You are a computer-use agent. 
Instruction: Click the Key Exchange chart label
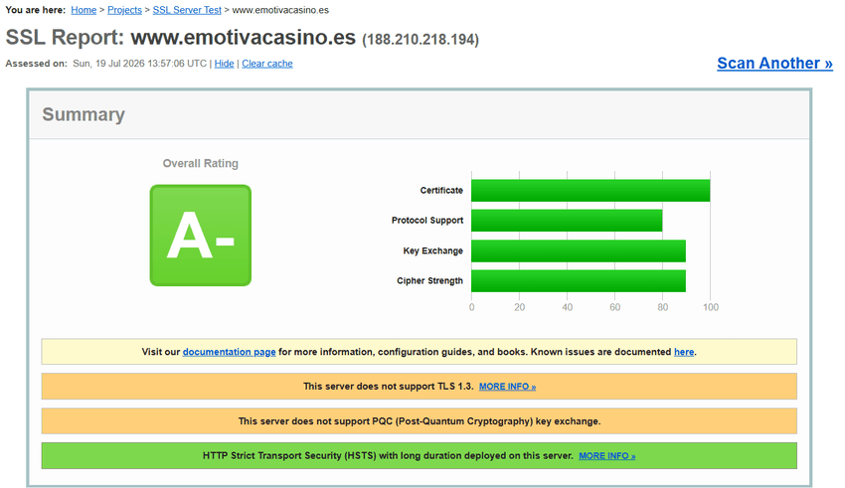click(433, 251)
